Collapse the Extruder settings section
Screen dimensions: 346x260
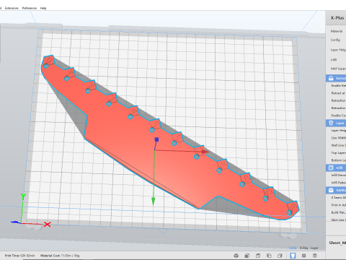336,78
